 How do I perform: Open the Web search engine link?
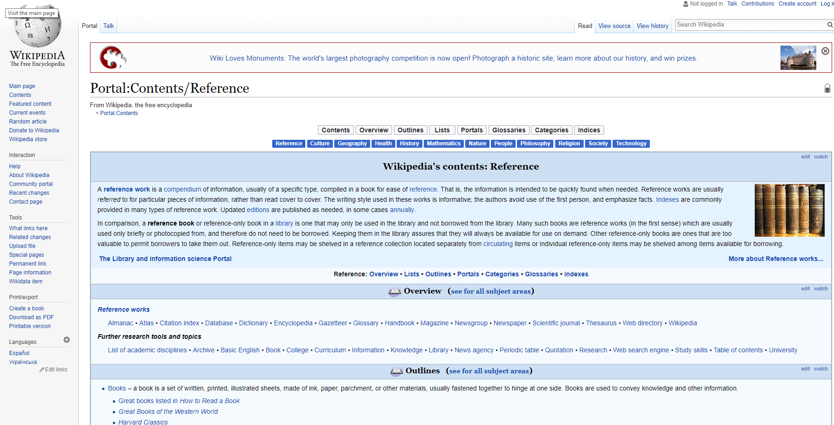[x=641, y=350]
